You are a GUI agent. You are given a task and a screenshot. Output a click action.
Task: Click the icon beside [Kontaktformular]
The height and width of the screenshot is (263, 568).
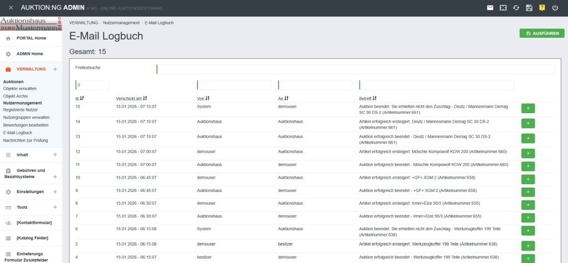8,223
